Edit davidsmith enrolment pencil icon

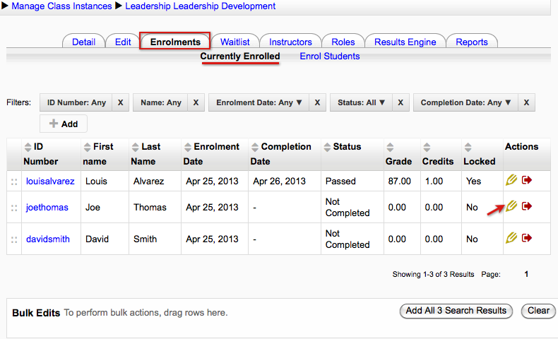point(511,237)
